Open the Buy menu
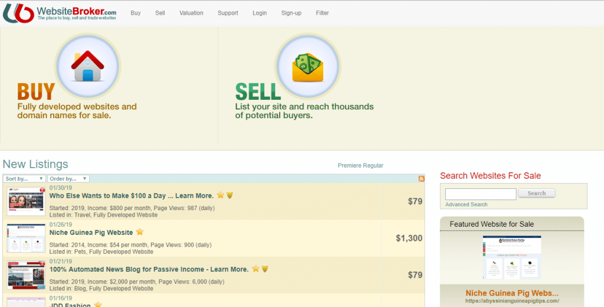This screenshot has width=604, height=307. pyautogui.click(x=136, y=13)
